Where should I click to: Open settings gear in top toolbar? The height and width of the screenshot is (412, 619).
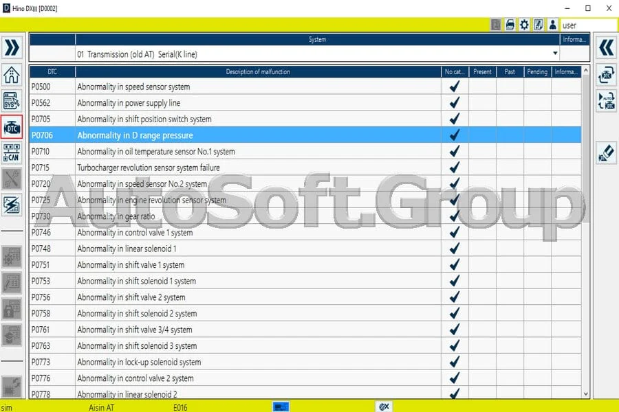pos(524,25)
